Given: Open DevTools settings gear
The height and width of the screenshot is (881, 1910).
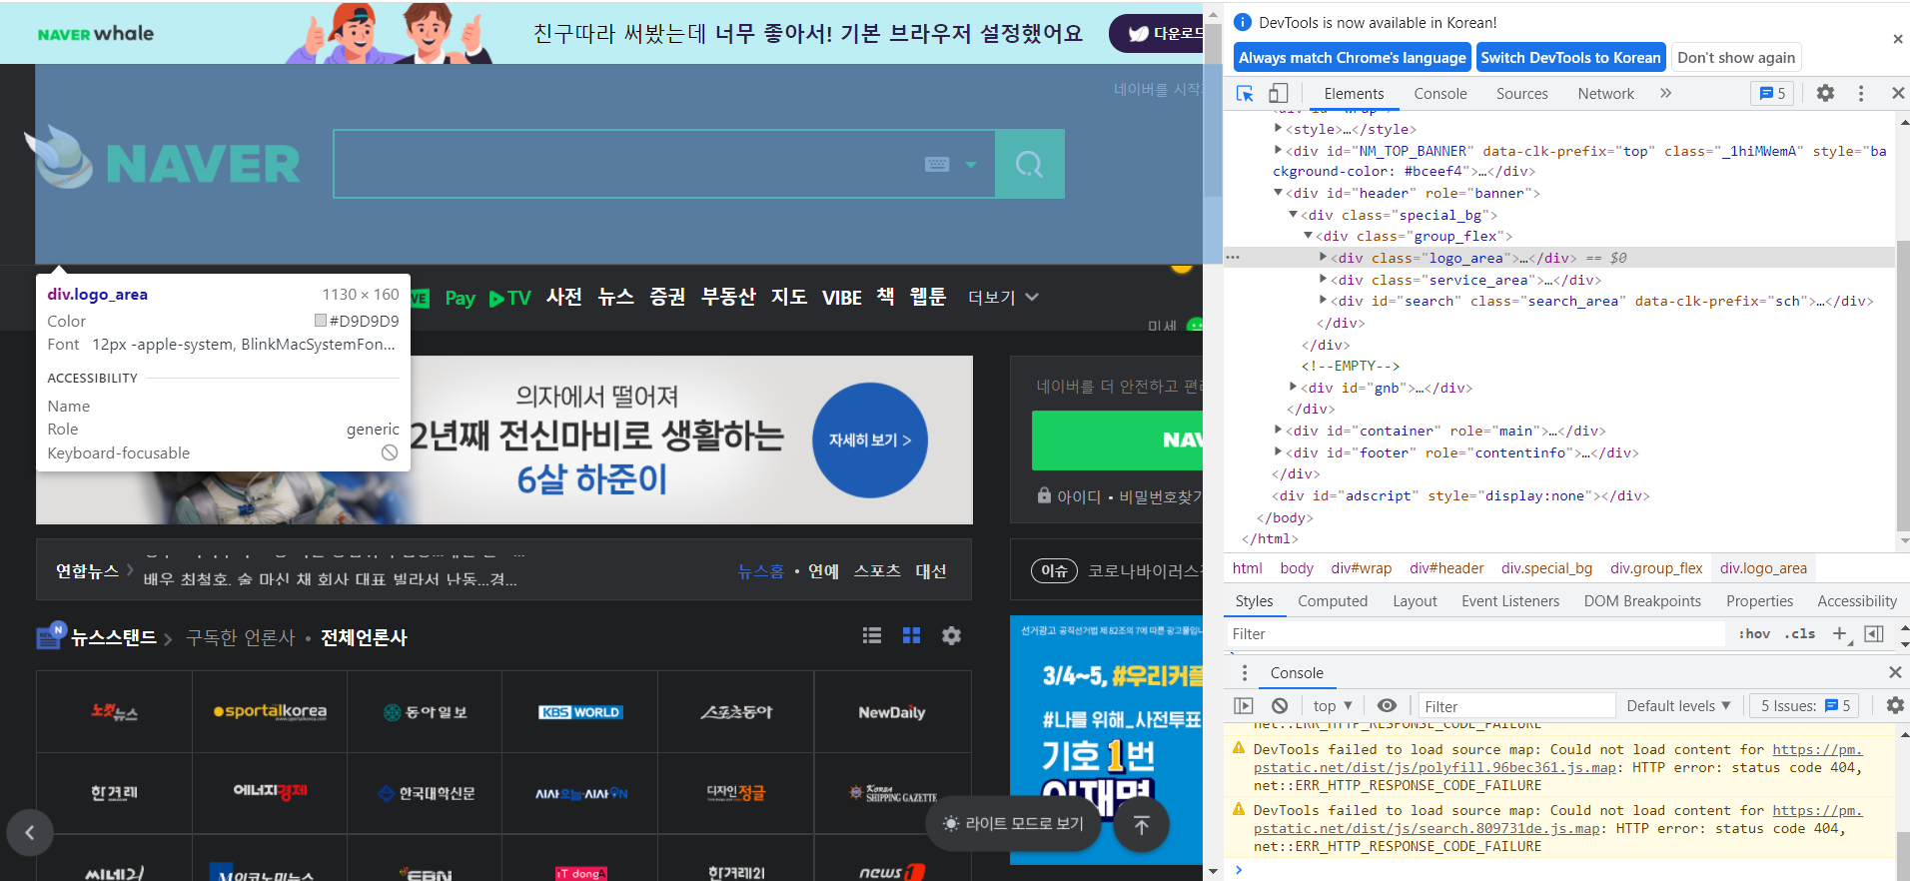Looking at the screenshot, I should point(1825,93).
